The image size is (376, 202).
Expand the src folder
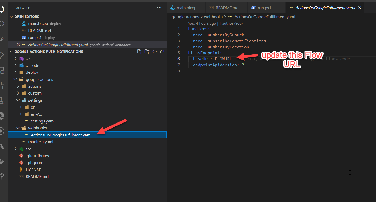28,149
